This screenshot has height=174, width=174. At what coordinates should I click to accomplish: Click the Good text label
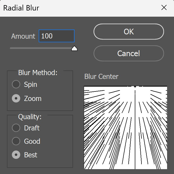click(x=32, y=141)
